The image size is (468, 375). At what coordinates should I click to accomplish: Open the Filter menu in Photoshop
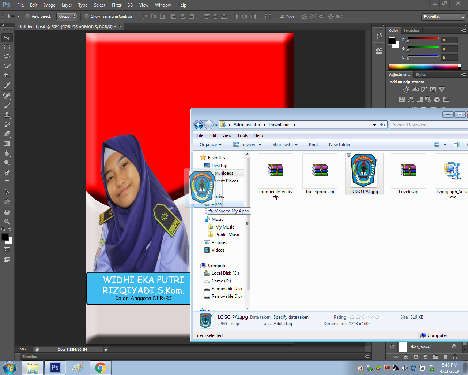point(117,5)
